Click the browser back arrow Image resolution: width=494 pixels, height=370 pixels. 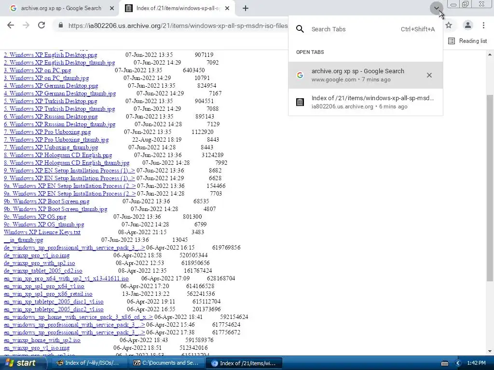point(11,25)
